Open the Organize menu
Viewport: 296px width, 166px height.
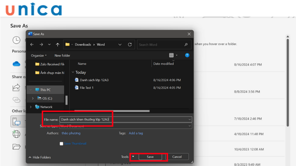[38, 55]
